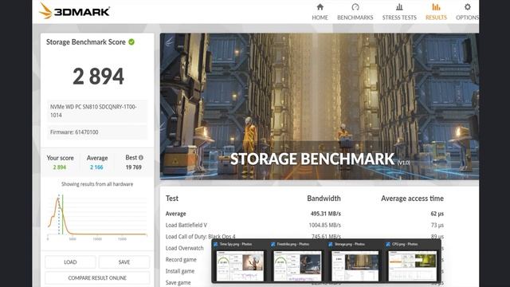
Task: Click COMPARE RESULT ONLINE button
Action: [x=97, y=278]
